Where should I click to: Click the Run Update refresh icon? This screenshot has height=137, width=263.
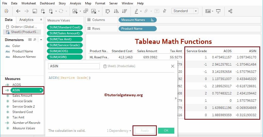[61, 11]
